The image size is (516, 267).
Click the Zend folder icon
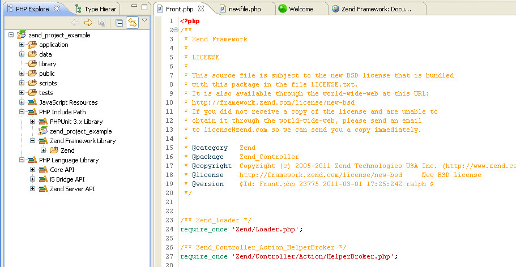[54, 150]
